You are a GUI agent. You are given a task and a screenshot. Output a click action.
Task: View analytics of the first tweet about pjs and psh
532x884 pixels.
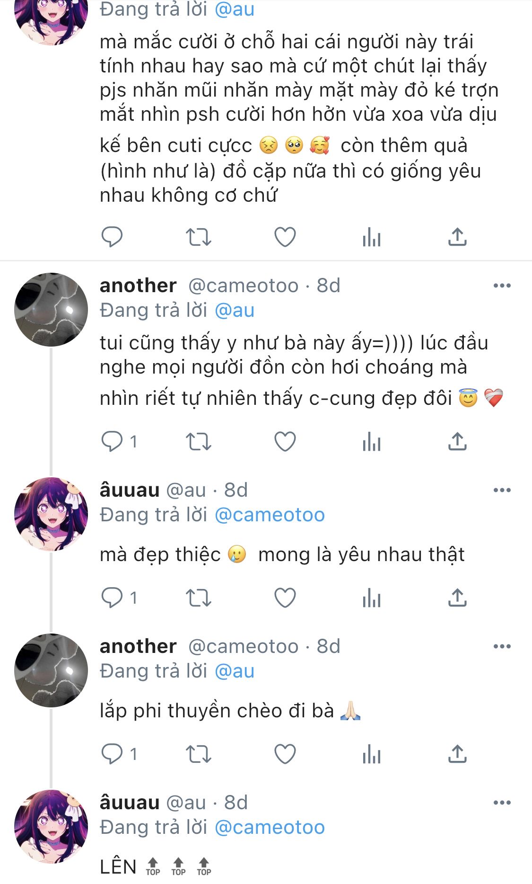[372, 237]
